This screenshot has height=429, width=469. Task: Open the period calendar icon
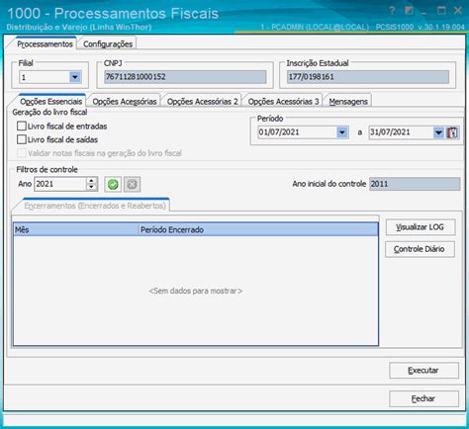pos(452,132)
